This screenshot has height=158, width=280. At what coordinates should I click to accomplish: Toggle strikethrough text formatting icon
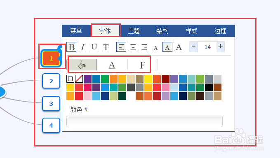pos(106,47)
